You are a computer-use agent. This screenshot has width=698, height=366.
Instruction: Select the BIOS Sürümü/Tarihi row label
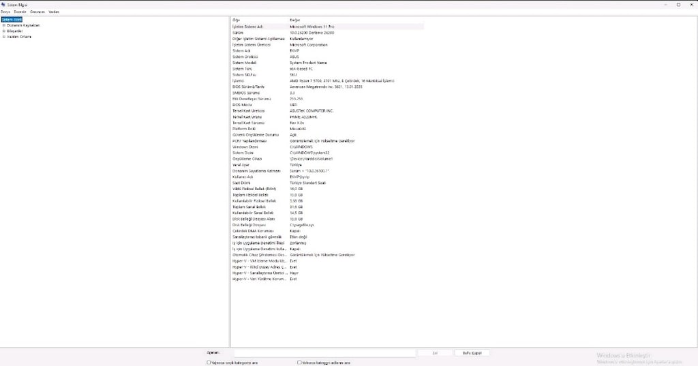248,87
